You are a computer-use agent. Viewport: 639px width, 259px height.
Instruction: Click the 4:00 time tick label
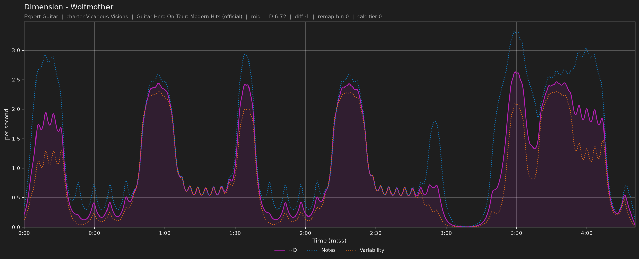[x=587, y=233]
